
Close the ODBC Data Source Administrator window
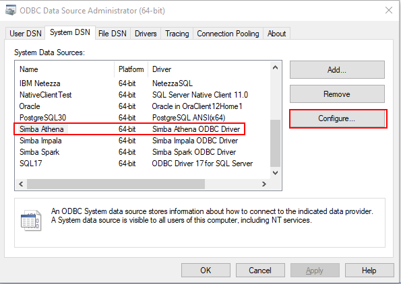[389, 10]
